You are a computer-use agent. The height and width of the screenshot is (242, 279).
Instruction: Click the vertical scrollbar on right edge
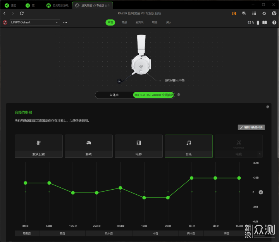point(278,93)
